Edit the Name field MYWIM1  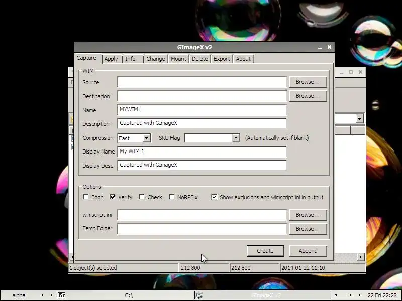tap(202, 110)
